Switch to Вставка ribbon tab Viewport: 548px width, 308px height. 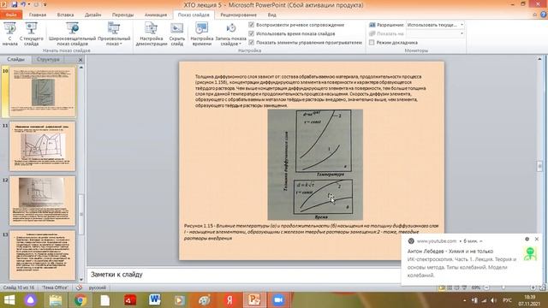pyautogui.click(x=65, y=15)
